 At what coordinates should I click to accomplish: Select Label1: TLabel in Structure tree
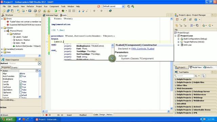tap(22, 37)
